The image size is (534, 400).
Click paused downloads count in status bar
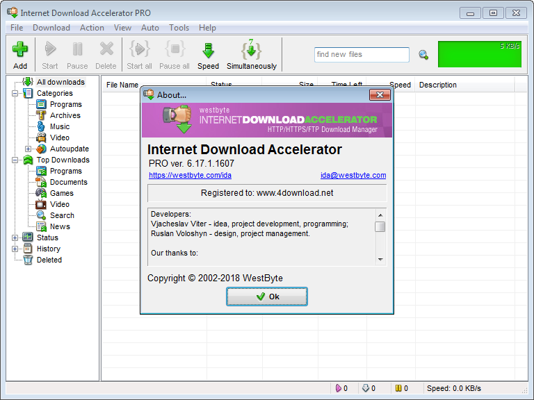click(x=401, y=388)
